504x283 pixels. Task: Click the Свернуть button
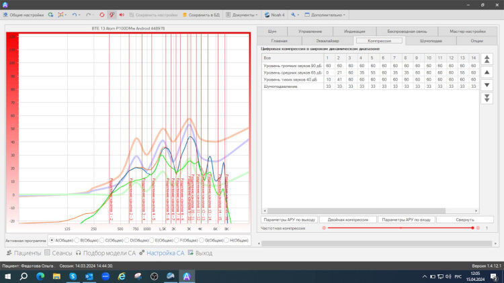point(465,220)
